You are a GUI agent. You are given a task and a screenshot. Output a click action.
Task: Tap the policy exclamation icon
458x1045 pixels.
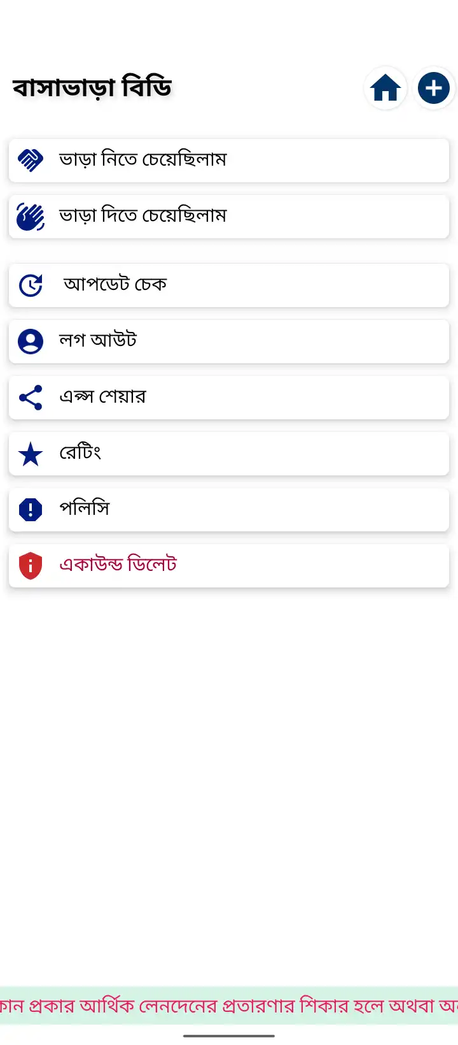[x=31, y=510]
